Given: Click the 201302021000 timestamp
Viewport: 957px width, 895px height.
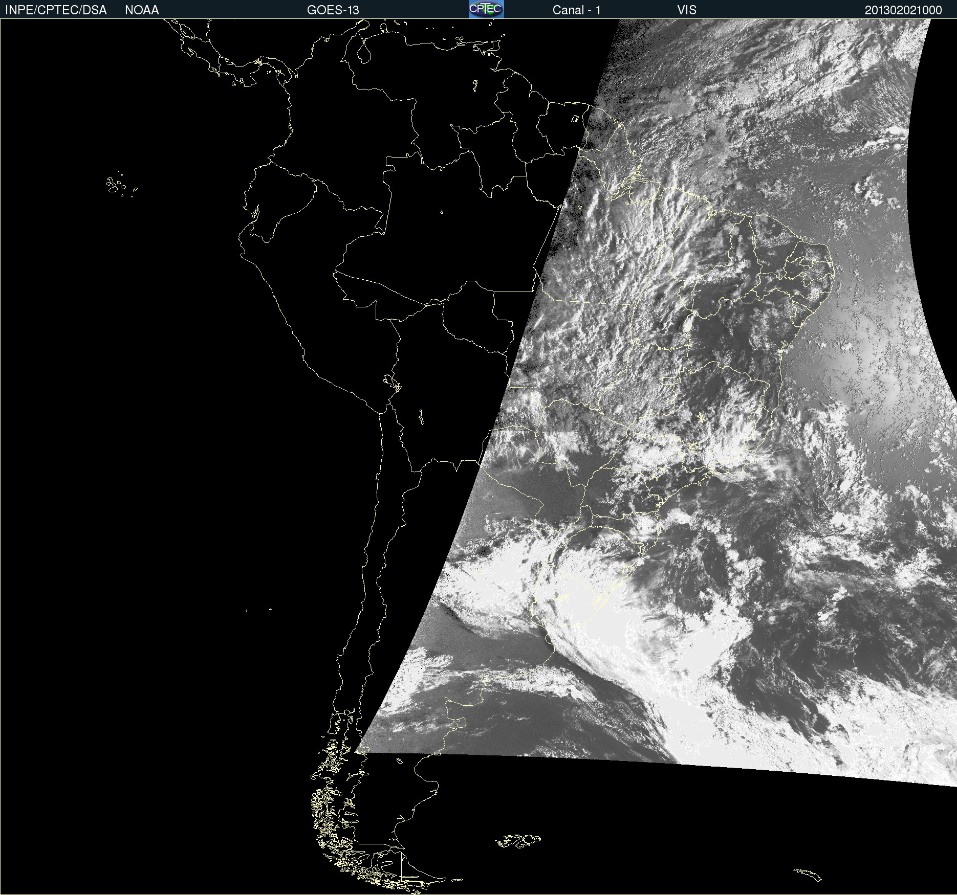Looking at the screenshot, I should pos(903,10).
